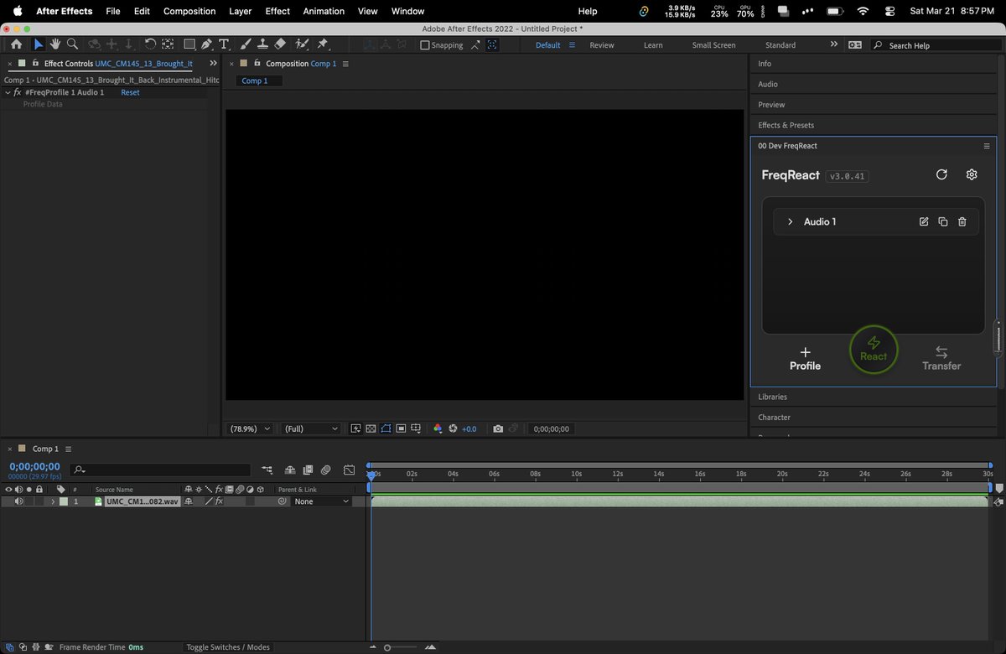
Task: Reset the #FreqProfile effect
Action: (x=130, y=92)
